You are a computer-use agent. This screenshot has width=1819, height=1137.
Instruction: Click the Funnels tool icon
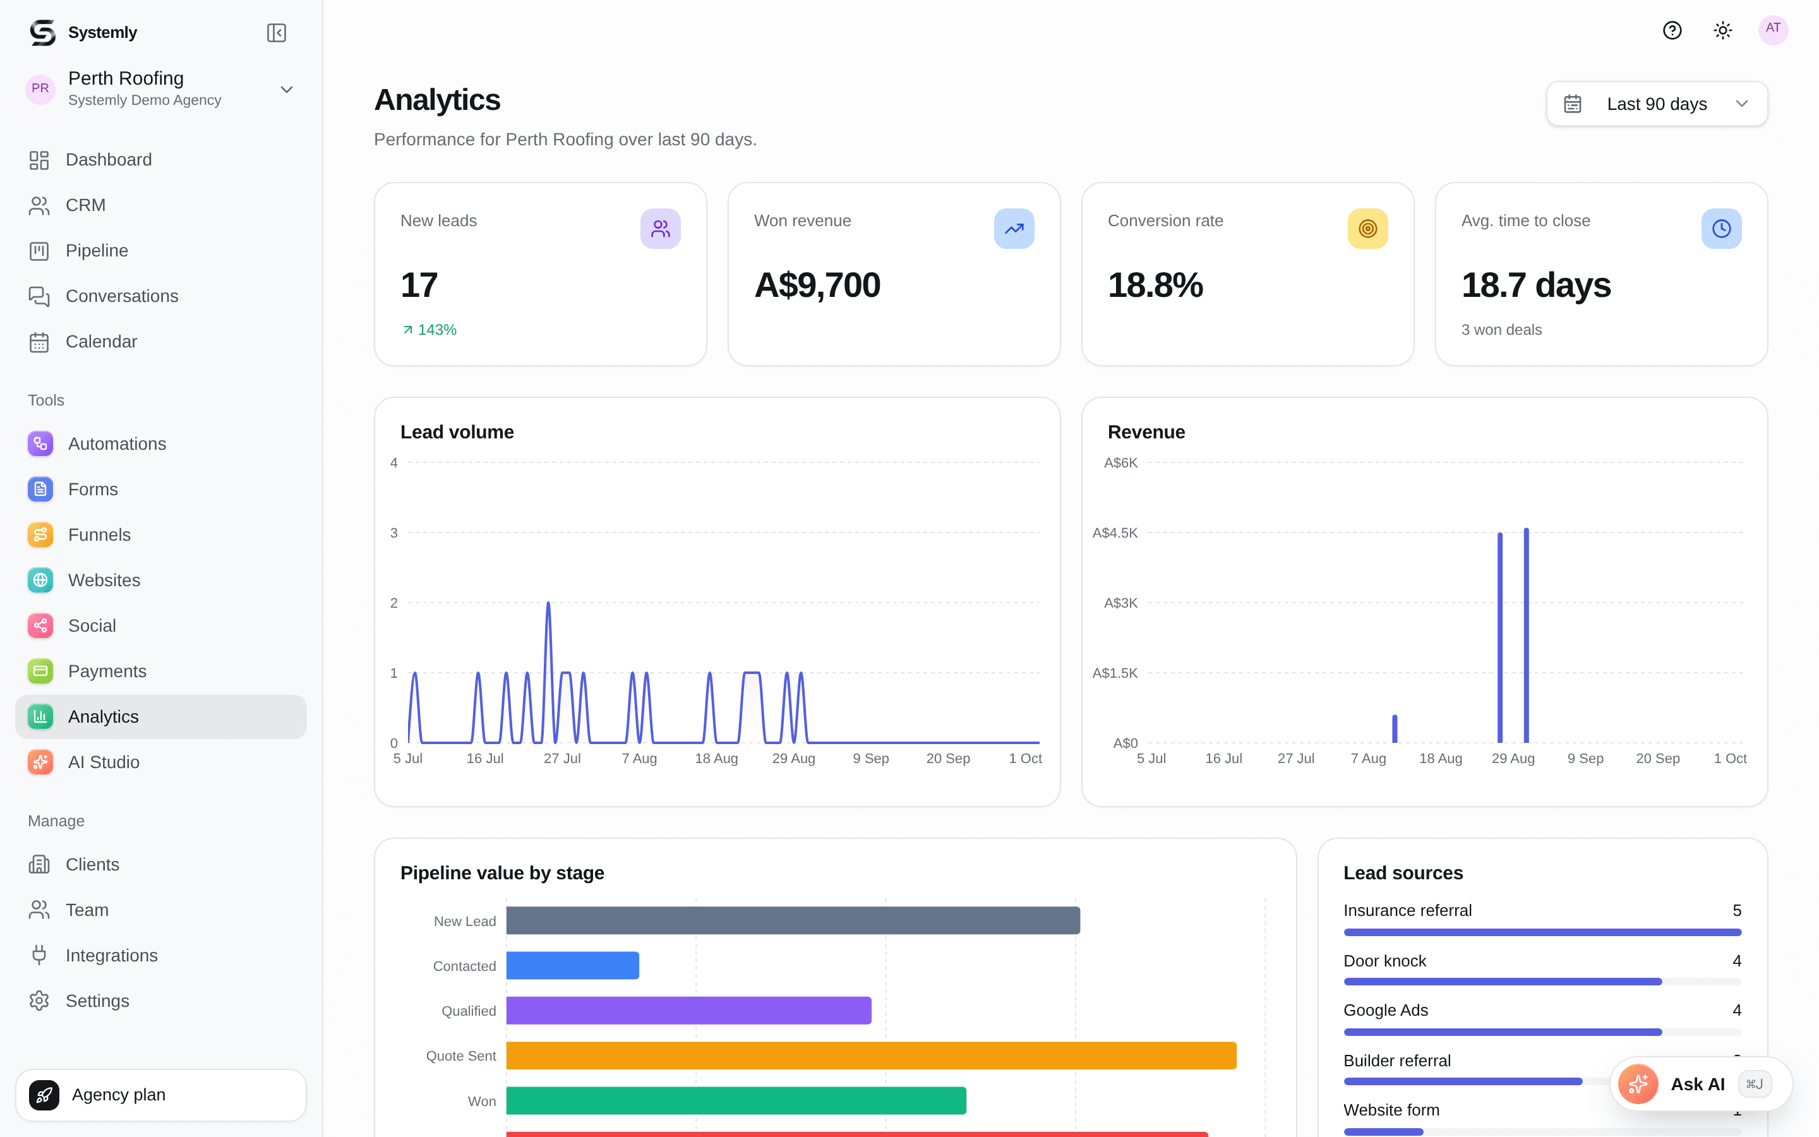pyautogui.click(x=40, y=534)
